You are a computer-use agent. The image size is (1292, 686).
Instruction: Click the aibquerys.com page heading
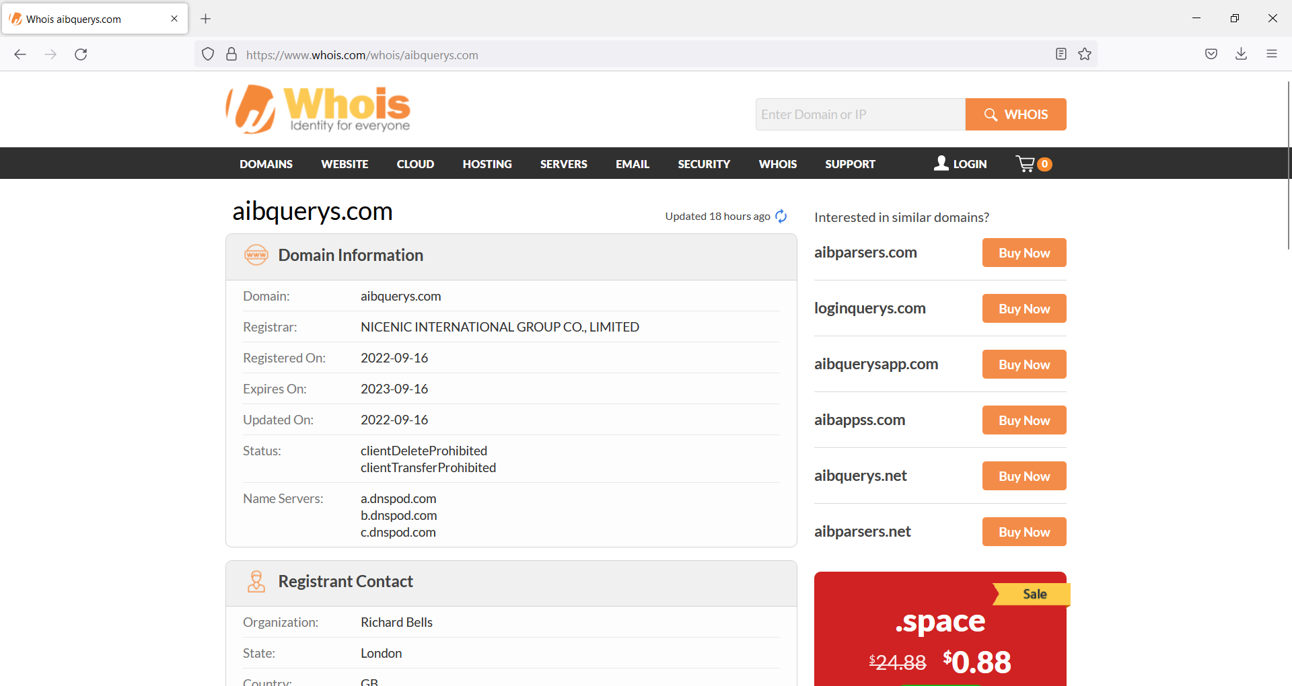312,211
